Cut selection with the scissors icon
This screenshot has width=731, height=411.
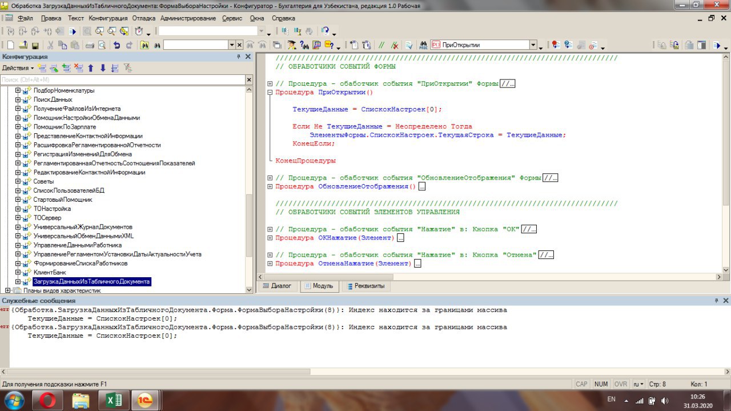click(x=50, y=45)
